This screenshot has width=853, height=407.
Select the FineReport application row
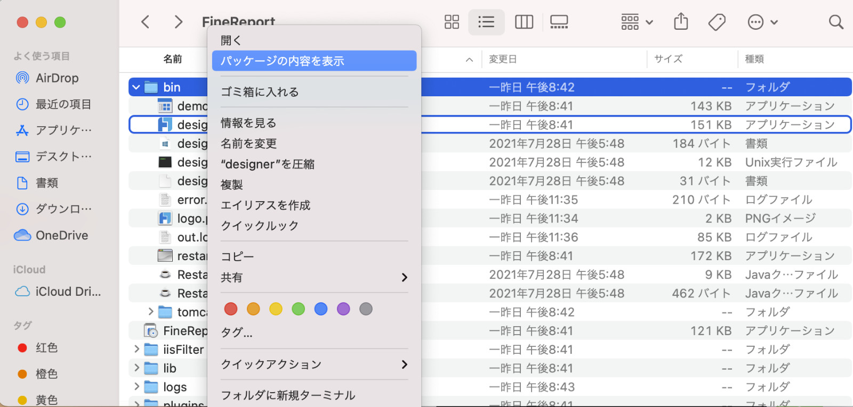pyautogui.click(x=490, y=330)
